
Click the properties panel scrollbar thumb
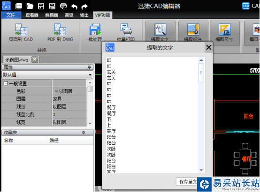click(x=90, y=89)
